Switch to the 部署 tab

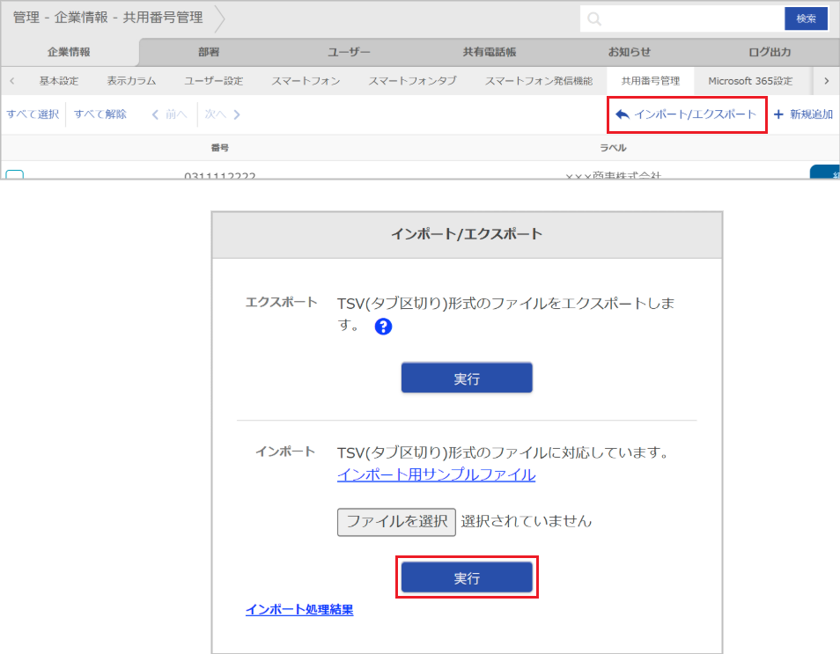click(209, 51)
